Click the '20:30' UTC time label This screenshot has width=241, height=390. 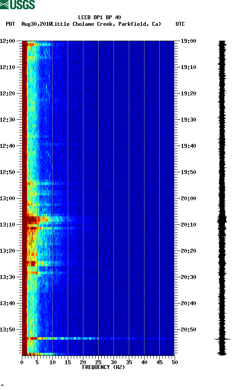coord(188,277)
